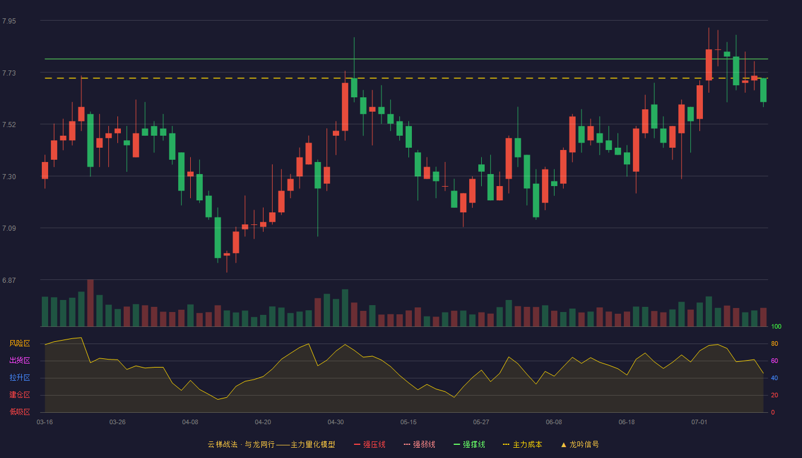Toggle the 主力成本 legend entry
The width and height of the screenshot is (802, 458).
coord(522,444)
